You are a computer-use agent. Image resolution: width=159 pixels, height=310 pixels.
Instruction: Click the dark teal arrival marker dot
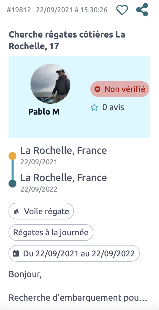[x=13, y=183]
